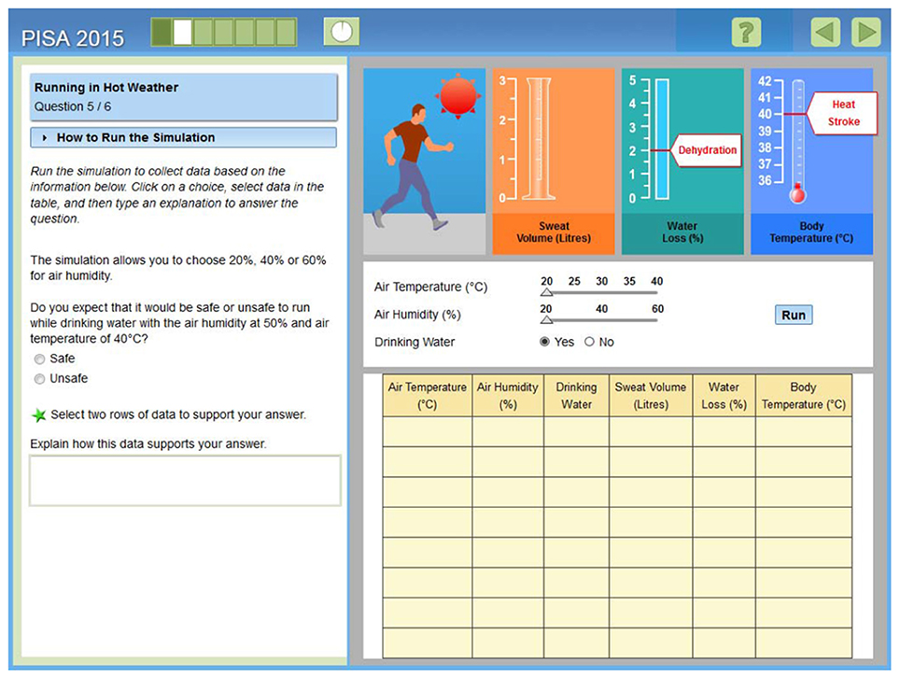This screenshot has height=676, width=900.
Task: Click the body temperature thermometer
Action: tap(798, 141)
